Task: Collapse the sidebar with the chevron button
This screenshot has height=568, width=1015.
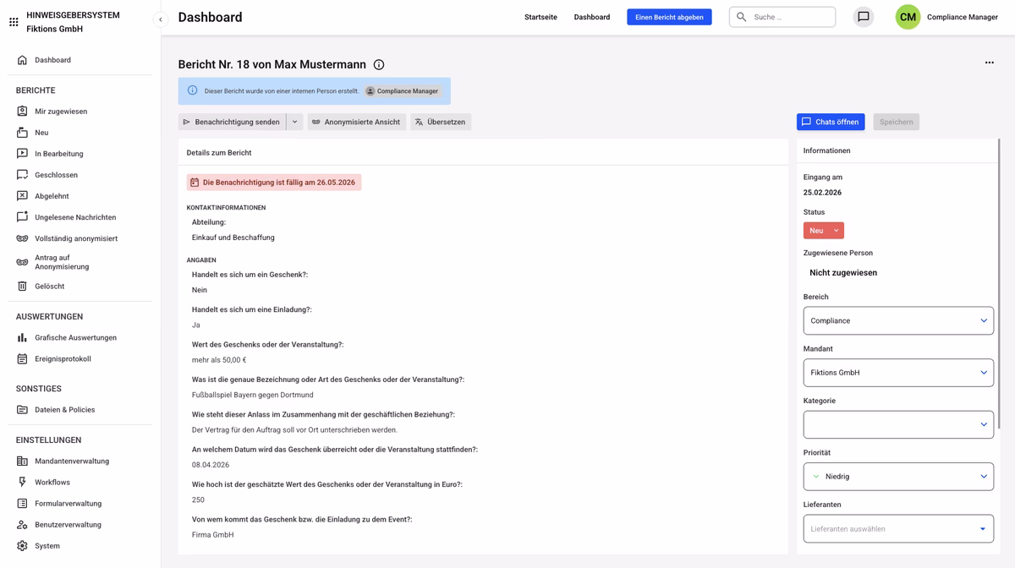Action: (161, 19)
